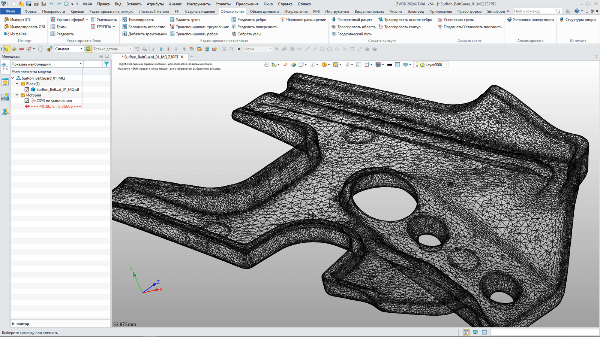Click the filter funnel icon in Manager
Viewport: 600px width, 337px height.
tap(106, 64)
